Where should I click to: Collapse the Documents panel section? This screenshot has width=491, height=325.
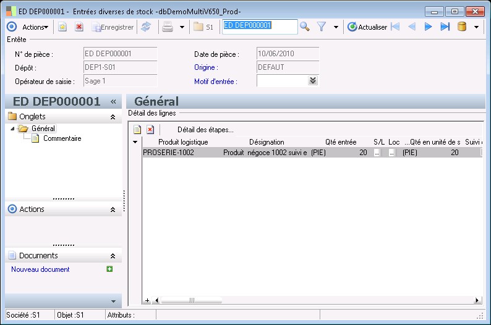coord(113,256)
